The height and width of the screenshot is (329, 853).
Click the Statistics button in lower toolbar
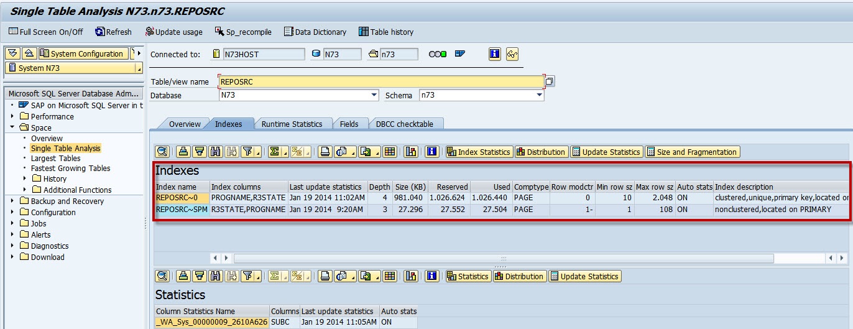[468, 276]
